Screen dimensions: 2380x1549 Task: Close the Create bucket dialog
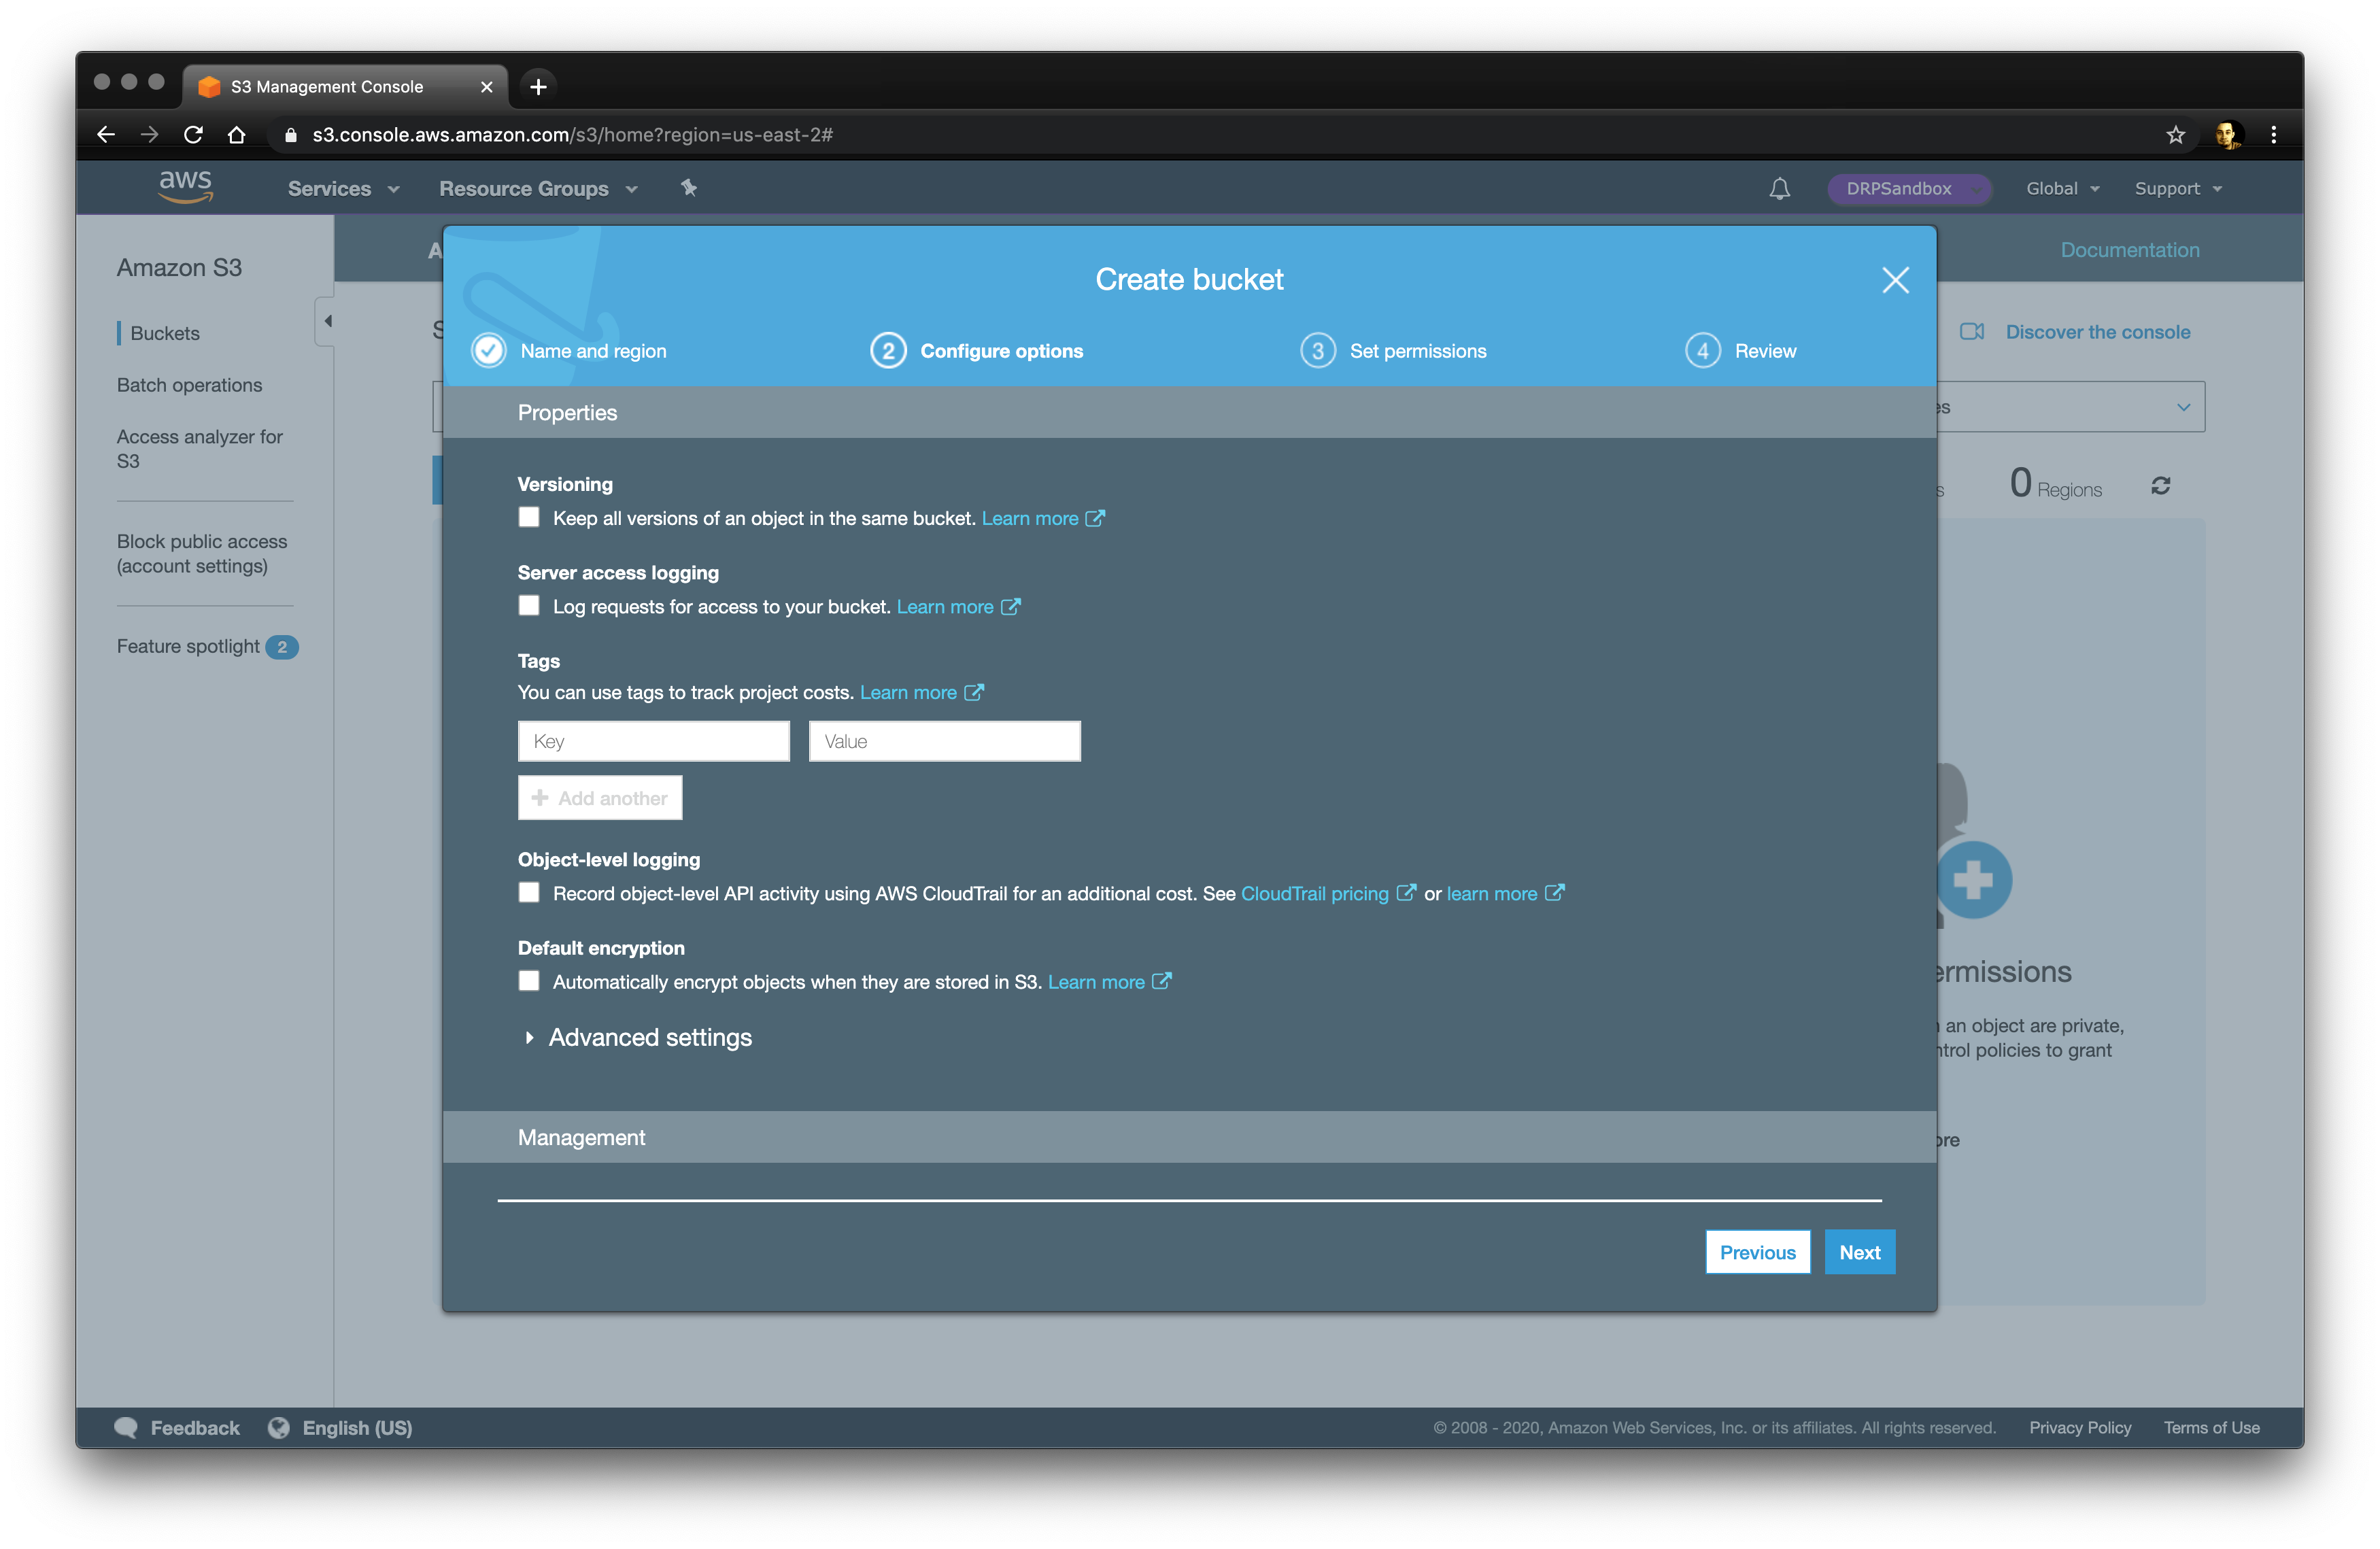point(1894,280)
